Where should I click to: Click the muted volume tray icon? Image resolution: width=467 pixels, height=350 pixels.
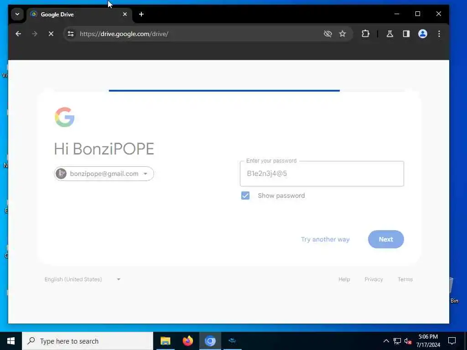click(x=408, y=341)
